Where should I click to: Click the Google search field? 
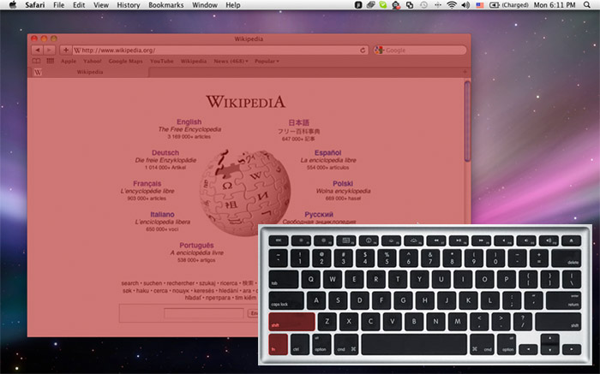point(420,50)
